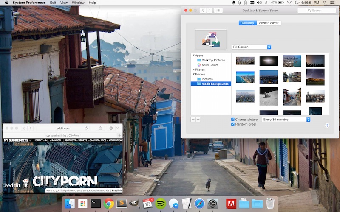The height and width of the screenshot is (212, 340).
Task: Open Notification Center list icon
Action: click(332, 3)
